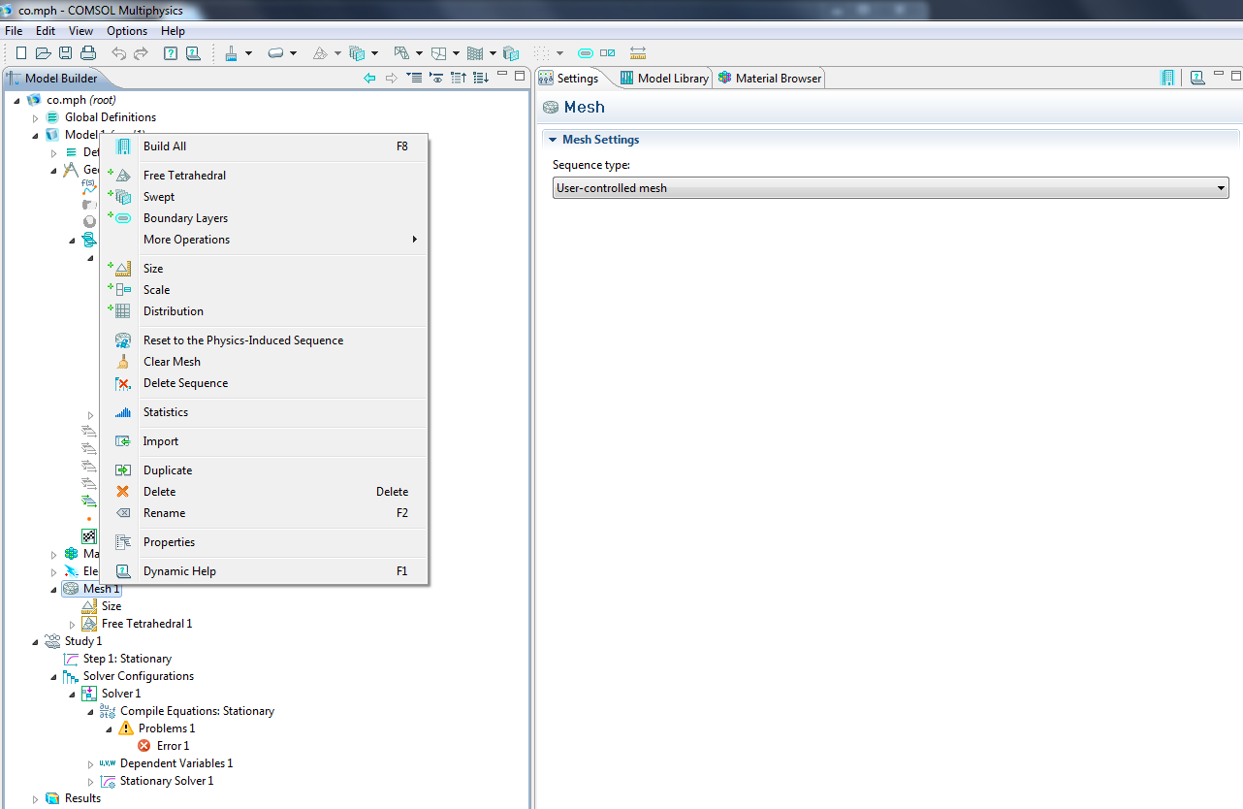Image resolution: width=1243 pixels, height=809 pixels.
Task: Click the Print icon in the toolbar
Action: click(88, 53)
